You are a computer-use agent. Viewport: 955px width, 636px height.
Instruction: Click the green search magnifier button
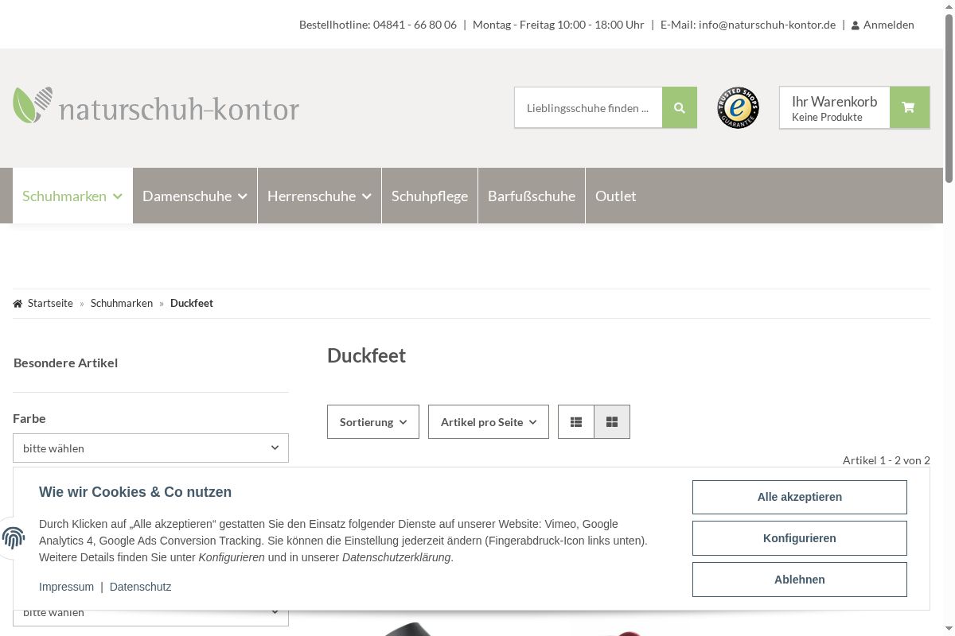(x=680, y=107)
